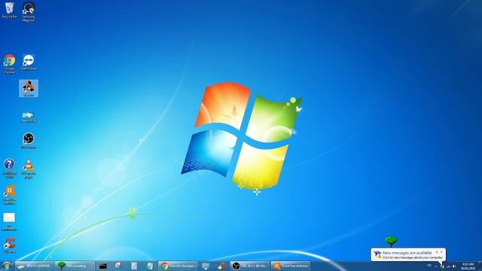Show hidden system tray icons arrow
The image size is (482, 271).
pyautogui.click(x=436, y=266)
